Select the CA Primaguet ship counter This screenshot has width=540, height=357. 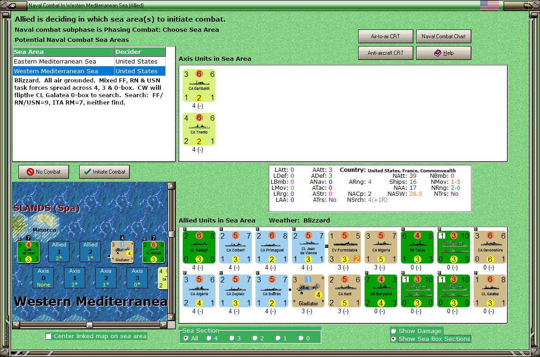272,247
